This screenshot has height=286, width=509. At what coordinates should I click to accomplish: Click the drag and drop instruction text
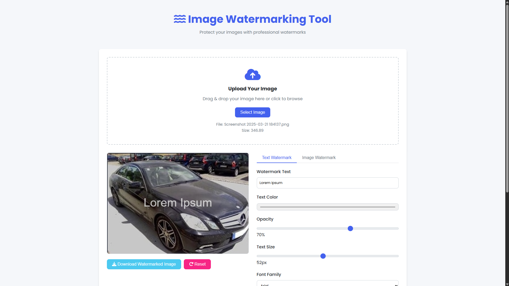pyautogui.click(x=253, y=99)
